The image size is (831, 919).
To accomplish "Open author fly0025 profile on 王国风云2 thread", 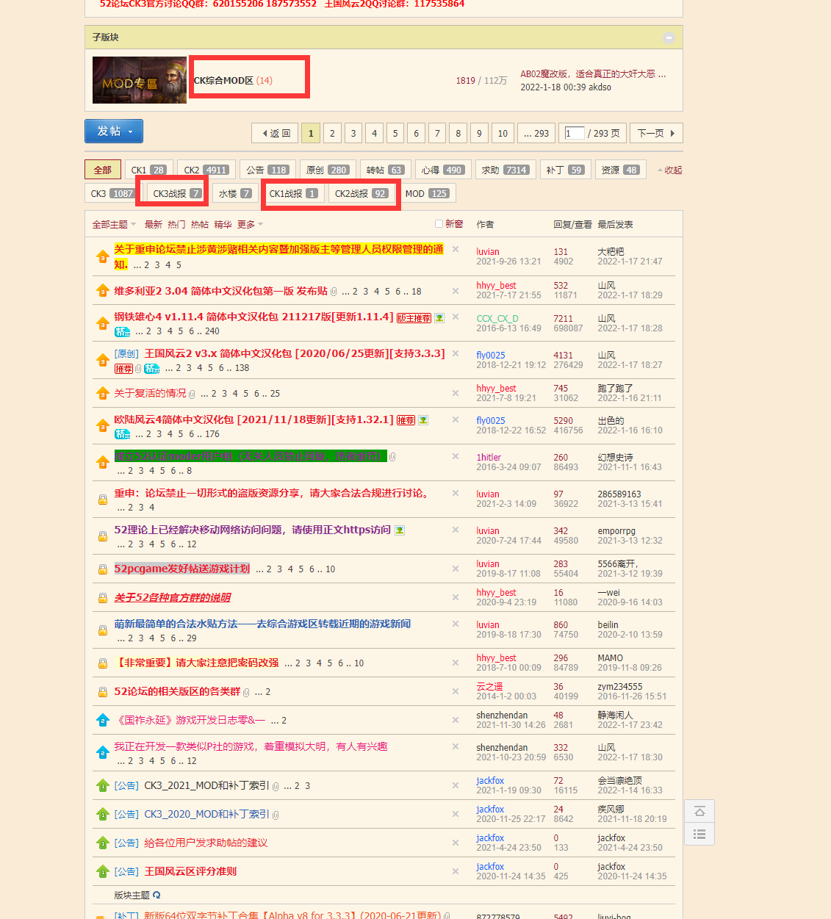I will click(x=491, y=355).
